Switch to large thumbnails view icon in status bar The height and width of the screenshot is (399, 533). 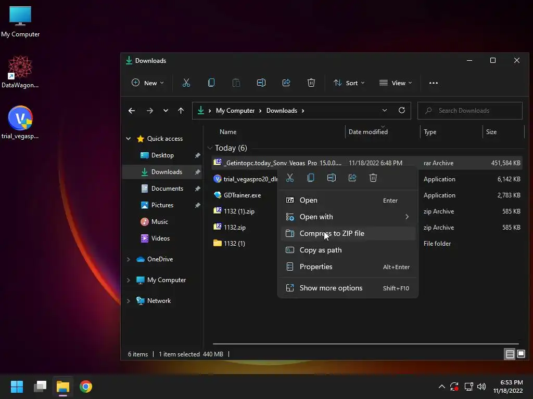click(x=521, y=354)
